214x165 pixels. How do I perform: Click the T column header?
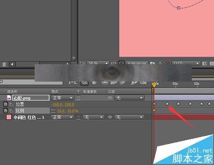(x=78, y=91)
